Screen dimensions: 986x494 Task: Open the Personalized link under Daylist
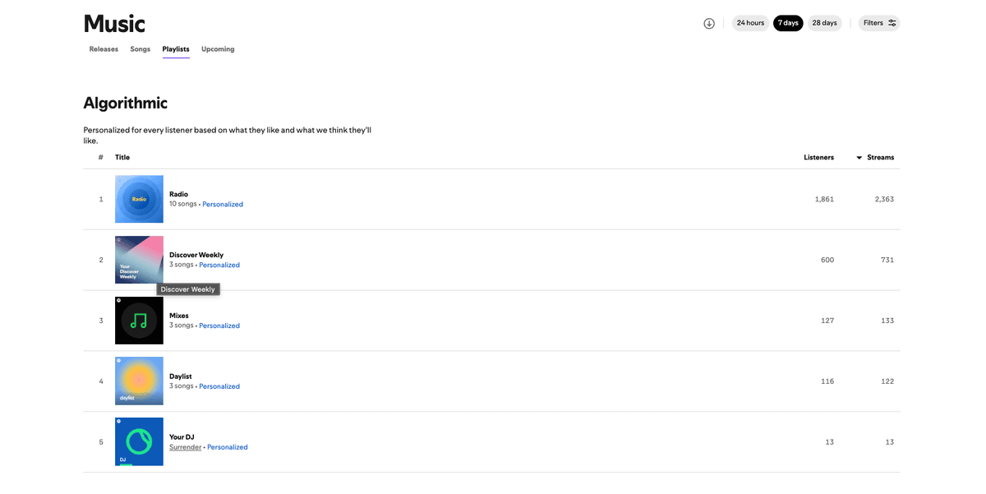click(x=219, y=386)
